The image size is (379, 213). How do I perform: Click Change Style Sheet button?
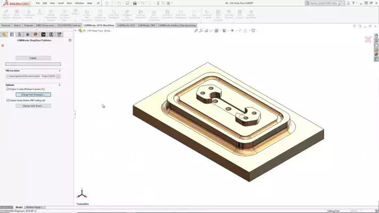[x=33, y=106]
